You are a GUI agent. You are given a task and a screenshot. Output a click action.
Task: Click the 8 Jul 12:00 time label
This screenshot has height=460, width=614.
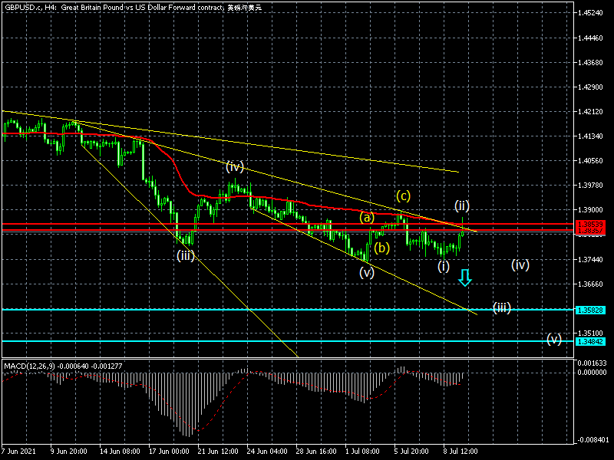[x=460, y=451]
